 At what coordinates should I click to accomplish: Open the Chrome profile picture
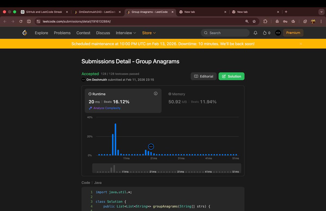(313, 21)
